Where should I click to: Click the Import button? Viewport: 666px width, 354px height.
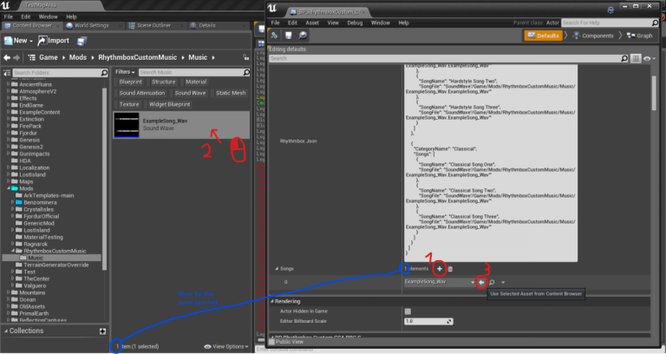pos(54,41)
